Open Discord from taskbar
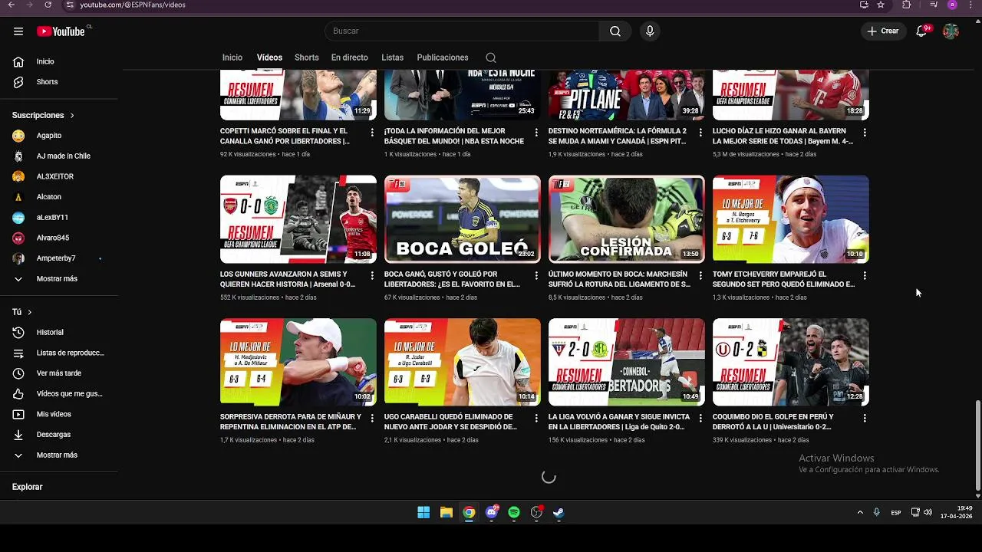Screen dimensions: 982x552 (x=492, y=512)
